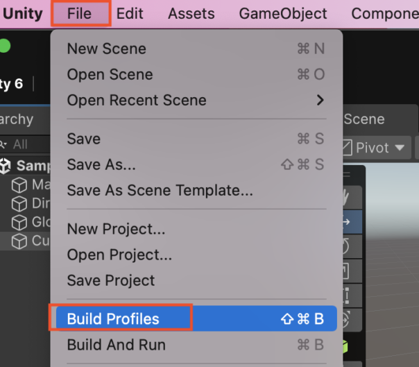Screen dimensions: 419x367
Task: Click the Unity scene icon beside Samp
Action: point(5,166)
